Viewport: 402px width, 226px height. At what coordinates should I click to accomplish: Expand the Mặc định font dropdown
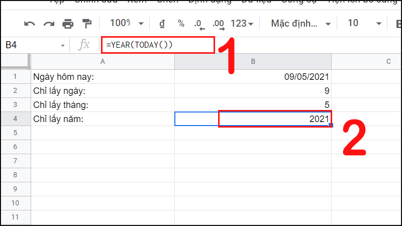[300, 24]
